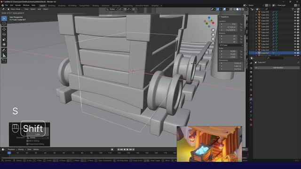Select the Annotate pencil tool
This screenshot has height=169, width=301.
[4, 50]
